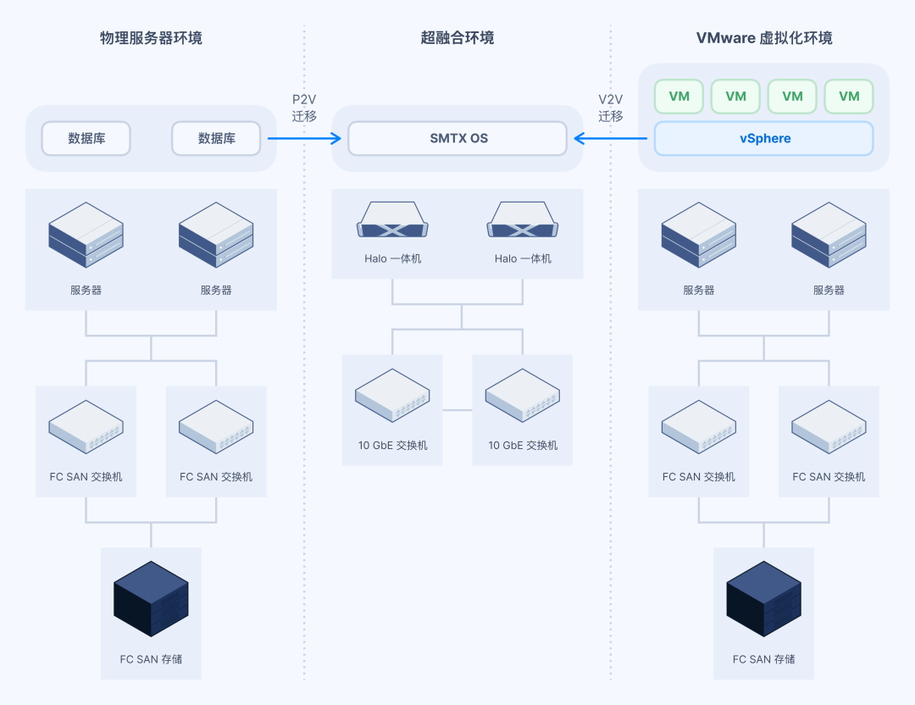Click the 超融合环境 heading

tap(457, 38)
